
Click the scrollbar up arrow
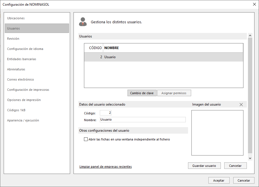coord(250,35)
